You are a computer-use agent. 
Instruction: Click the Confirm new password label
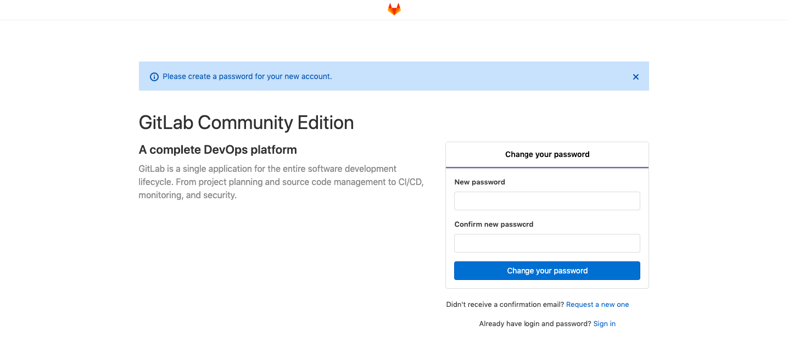(x=494, y=224)
